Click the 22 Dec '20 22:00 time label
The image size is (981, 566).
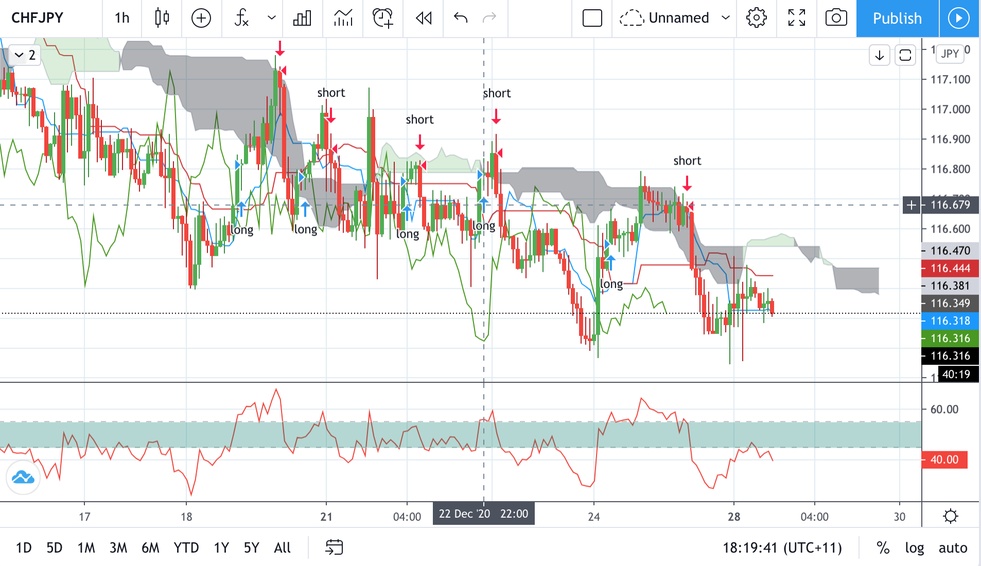click(x=484, y=514)
